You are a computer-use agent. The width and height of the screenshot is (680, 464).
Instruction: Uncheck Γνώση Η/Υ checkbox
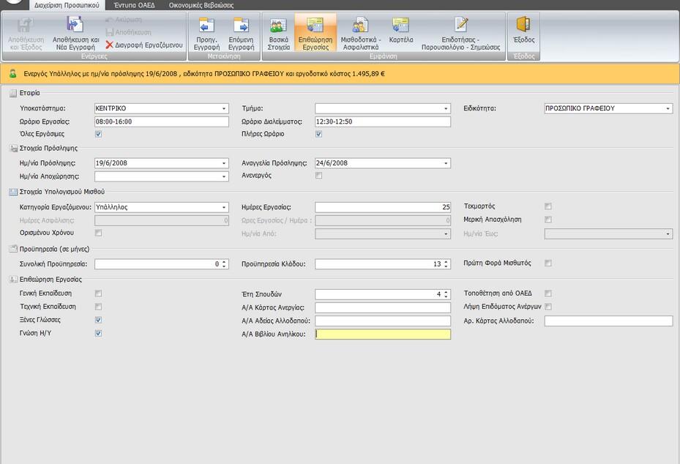98,333
